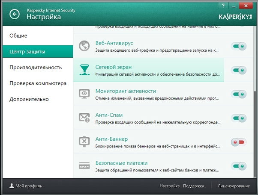The image size is (258, 195).
Task: Open Веб-Антивирус settings link
Action: pos(114,43)
